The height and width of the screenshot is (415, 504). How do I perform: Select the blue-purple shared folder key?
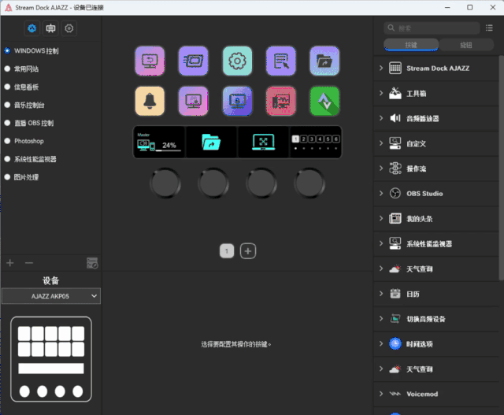coord(324,61)
